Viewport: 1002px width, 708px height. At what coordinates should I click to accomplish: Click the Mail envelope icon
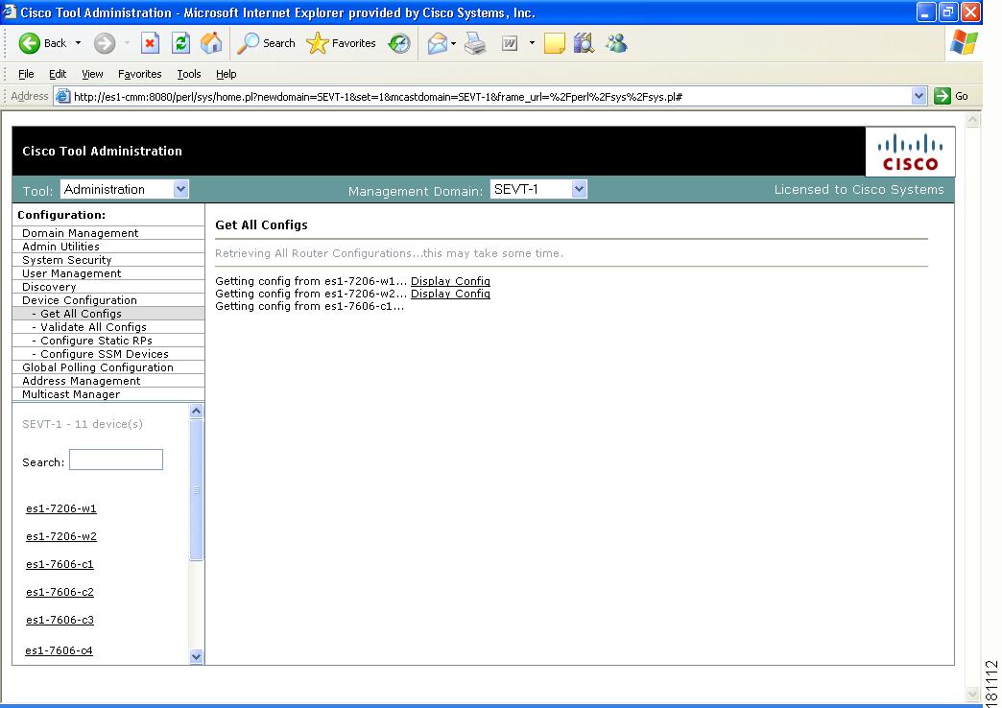(x=438, y=43)
